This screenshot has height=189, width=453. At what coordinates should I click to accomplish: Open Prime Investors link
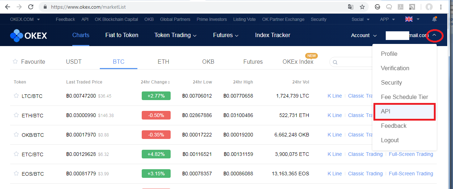point(212,19)
